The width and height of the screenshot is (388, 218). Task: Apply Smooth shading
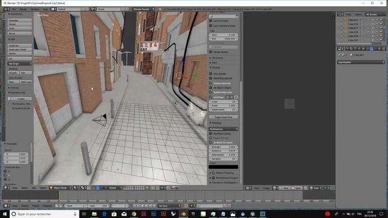13,73
